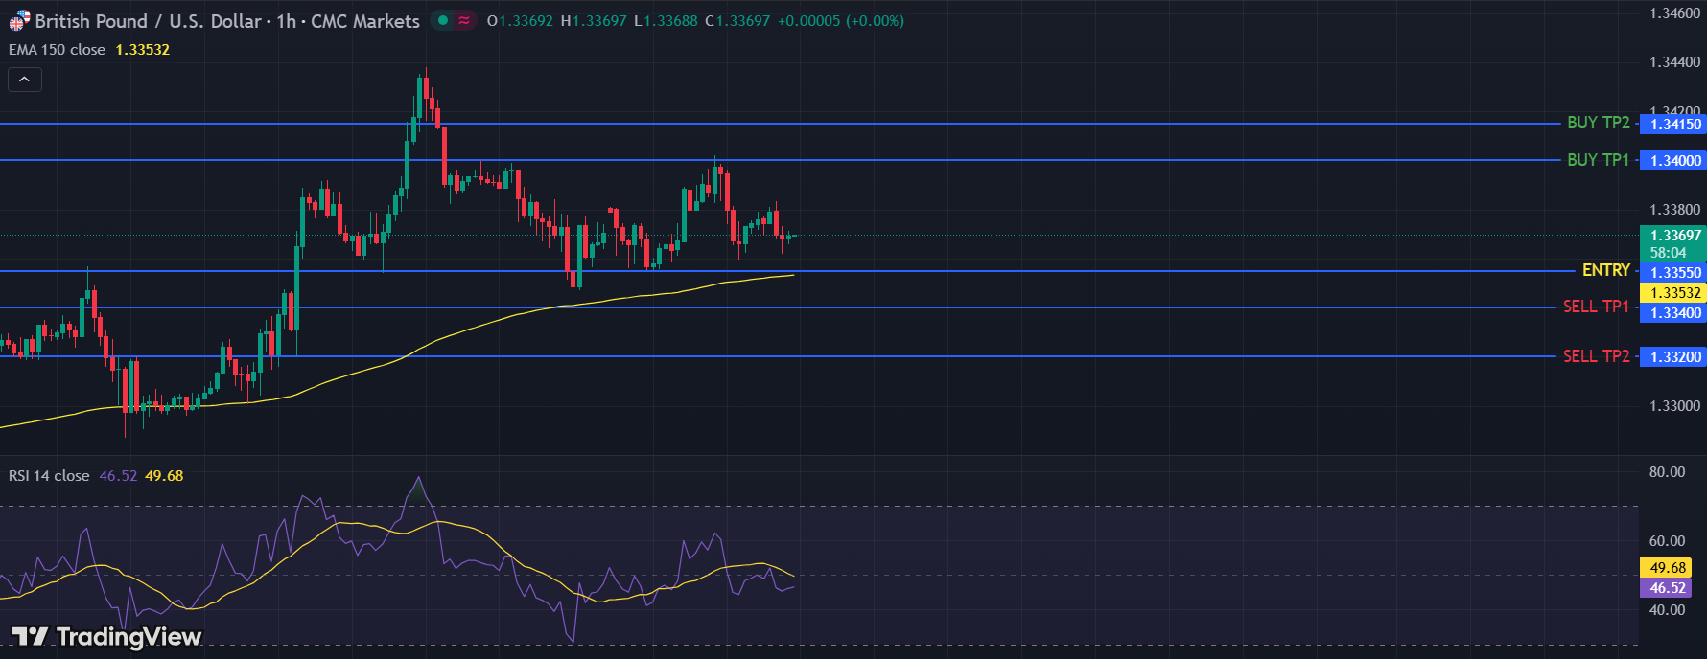Viewport: 1707px width, 659px height.
Task: Collapse the indicator legend with the chevron
Action: (25, 80)
